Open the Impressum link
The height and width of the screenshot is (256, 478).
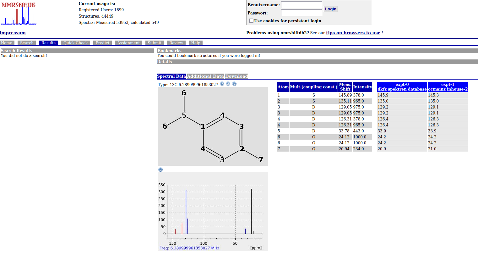click(13, 33)
